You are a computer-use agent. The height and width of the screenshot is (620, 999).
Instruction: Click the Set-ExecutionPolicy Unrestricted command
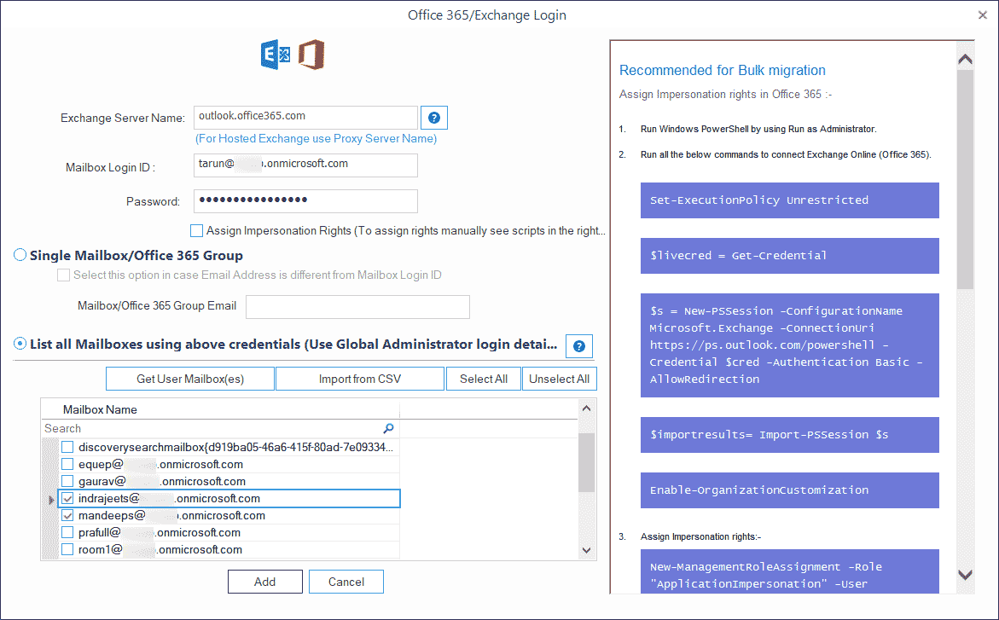pos(789,200)
